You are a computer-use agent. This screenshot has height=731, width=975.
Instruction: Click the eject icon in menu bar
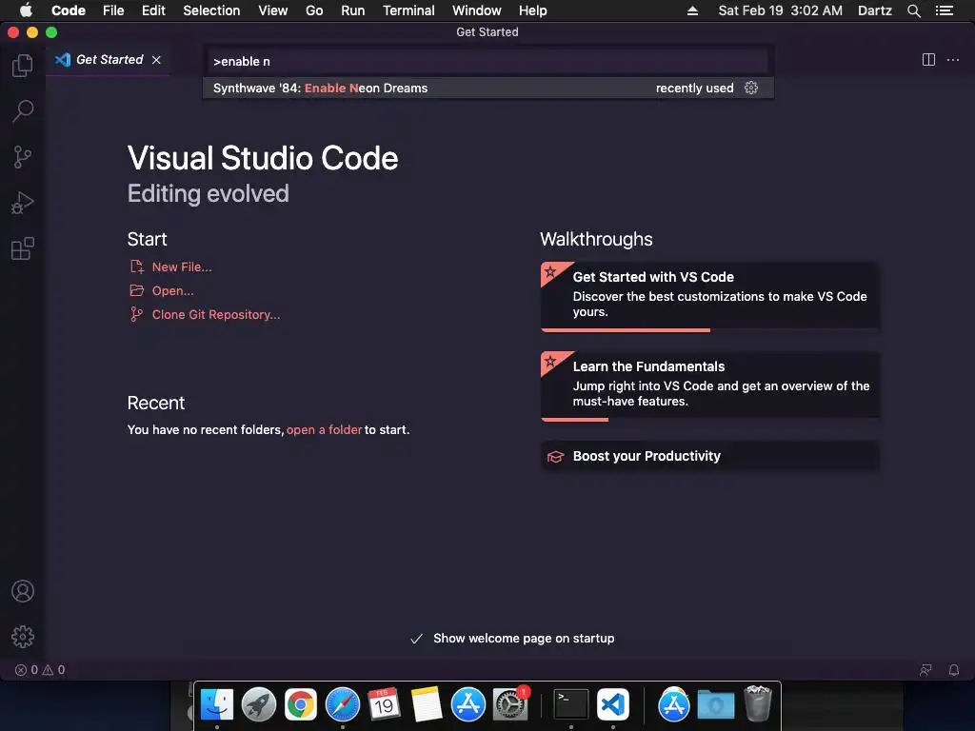692,10
